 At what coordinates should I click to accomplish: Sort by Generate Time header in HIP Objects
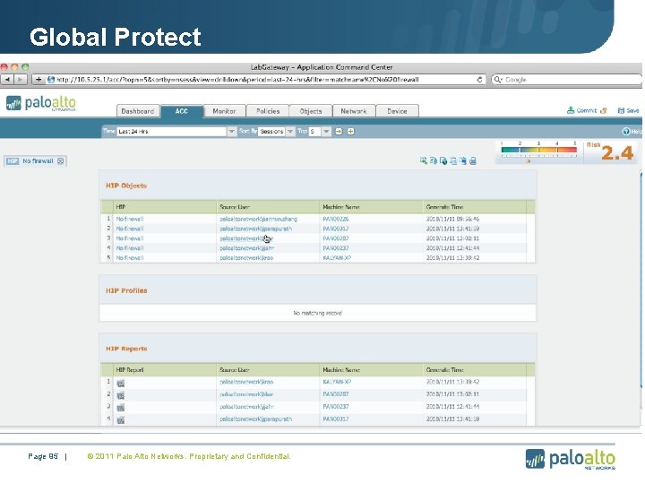pos(474,207)
